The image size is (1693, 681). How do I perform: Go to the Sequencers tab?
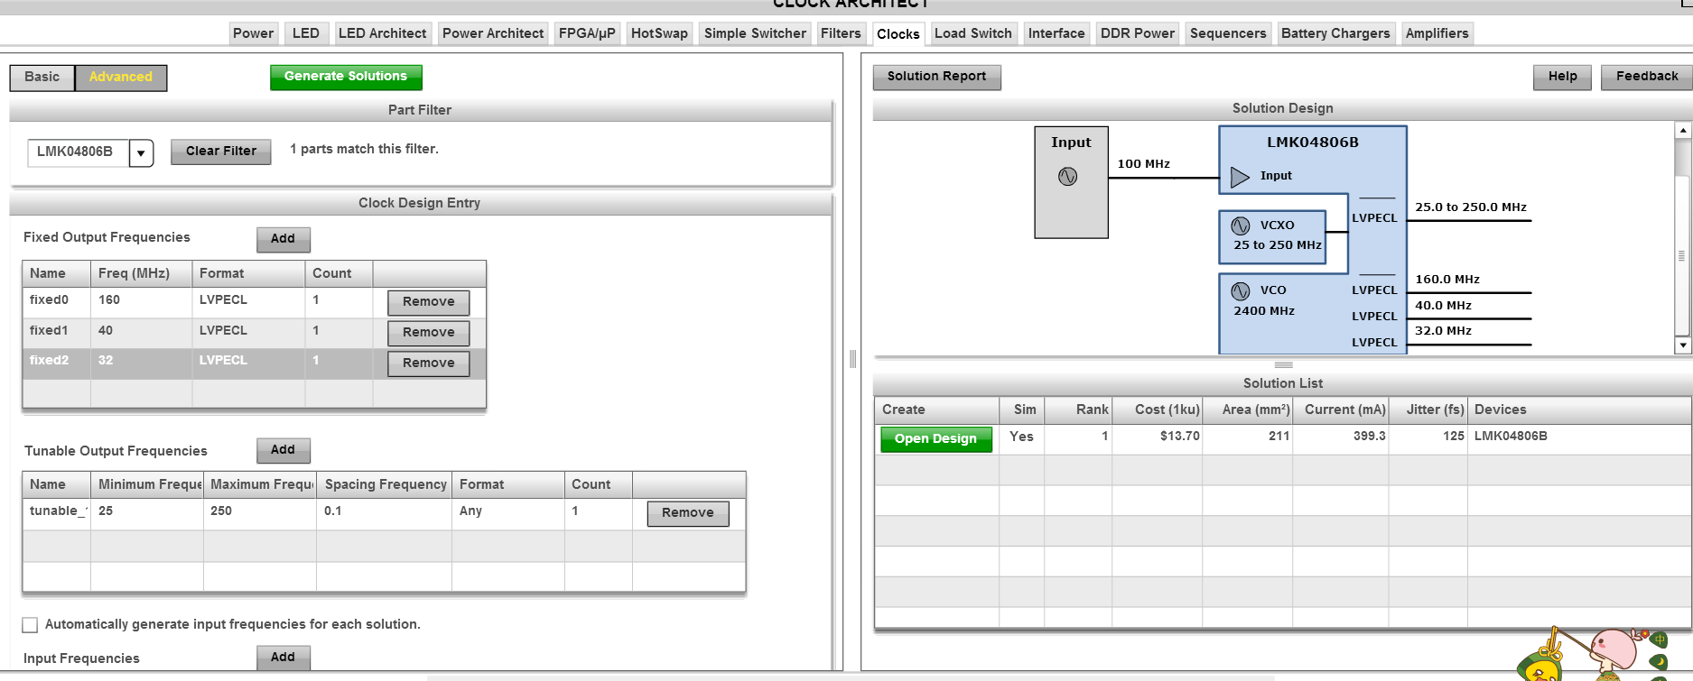(1228, 33)
